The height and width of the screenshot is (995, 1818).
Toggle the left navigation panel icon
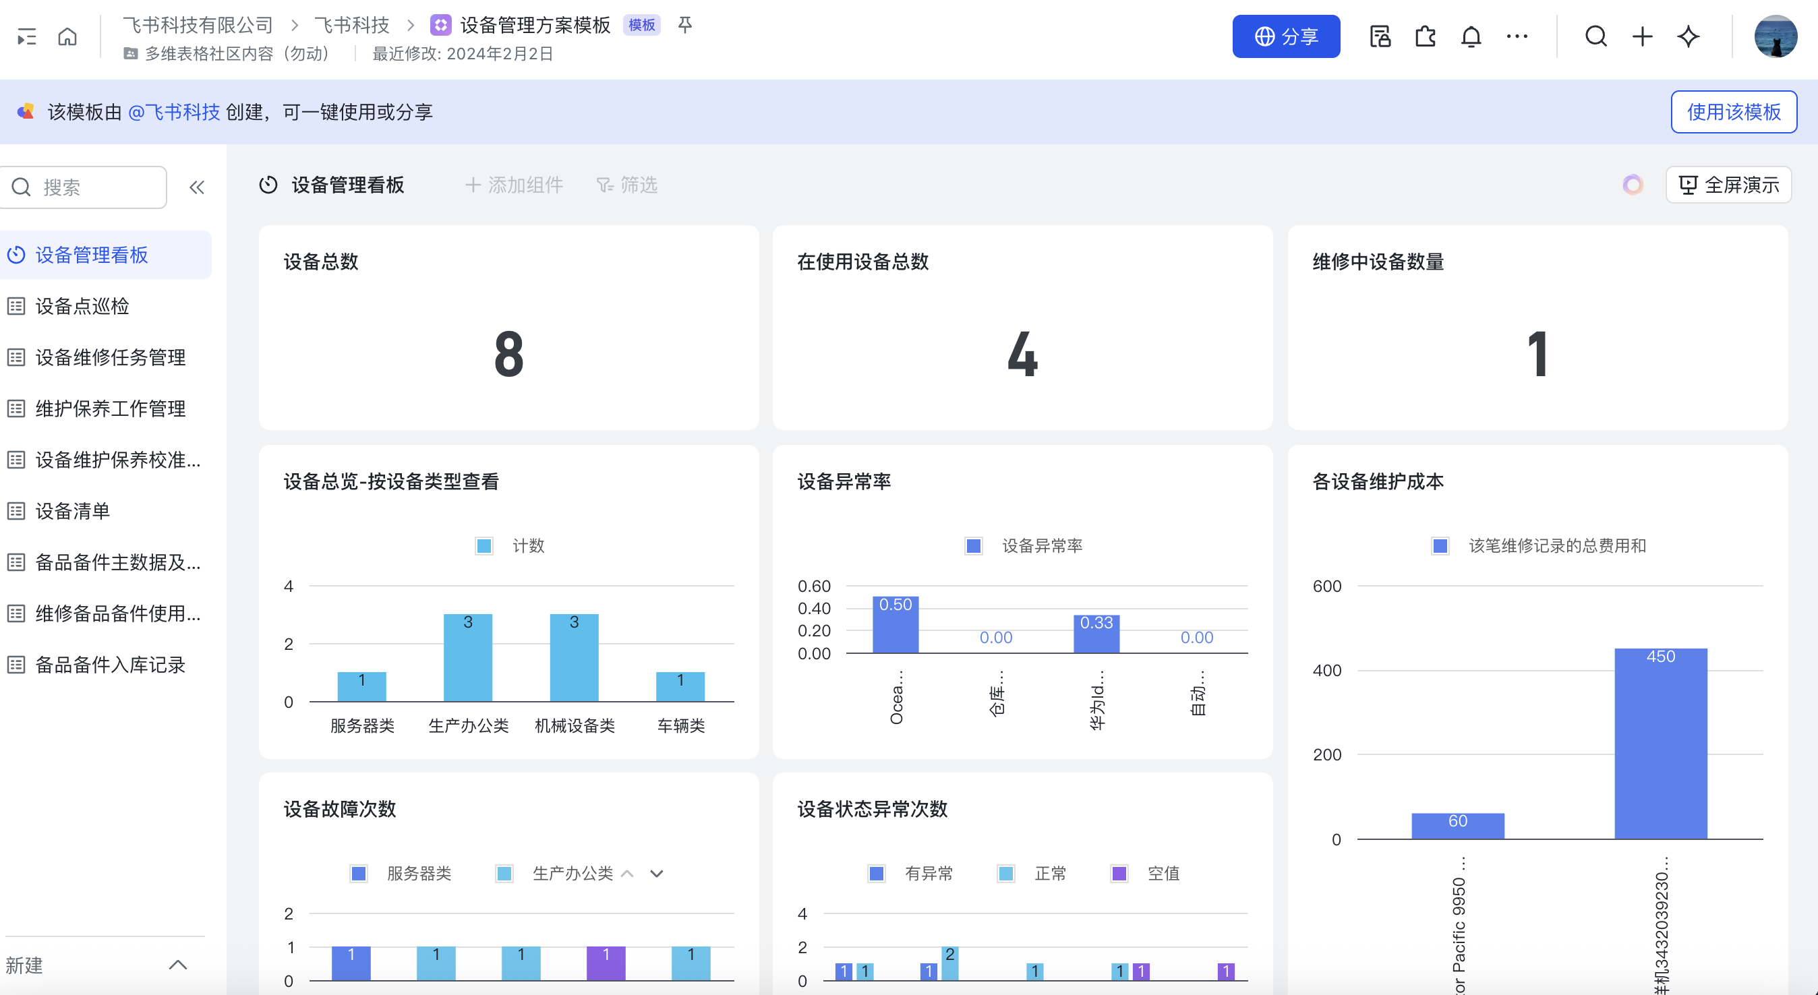[x=27, y=36]
